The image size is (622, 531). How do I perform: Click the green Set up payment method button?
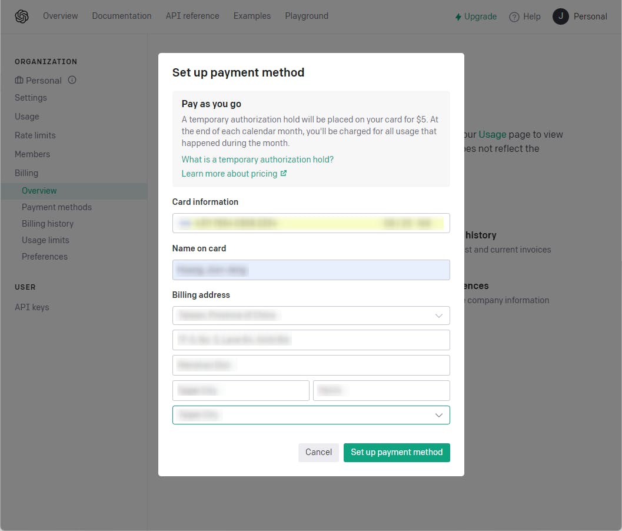coord(397,452)
